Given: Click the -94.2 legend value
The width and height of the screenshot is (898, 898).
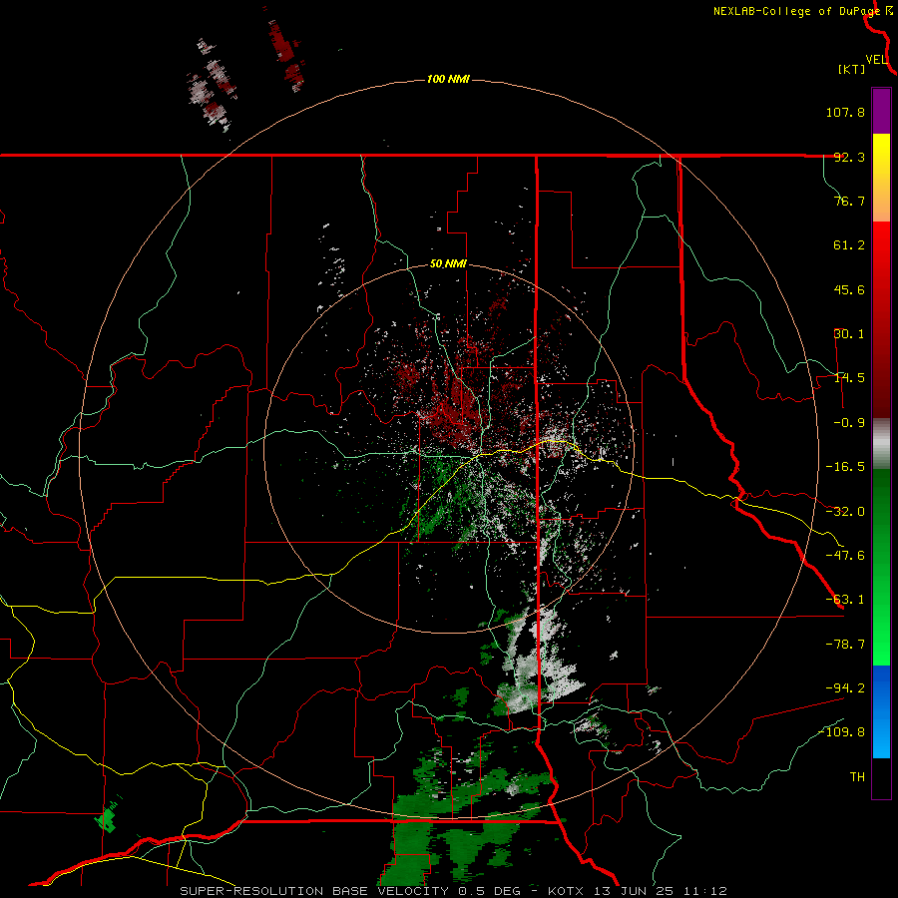Looking at the screenshot, I should pos(845,687).
